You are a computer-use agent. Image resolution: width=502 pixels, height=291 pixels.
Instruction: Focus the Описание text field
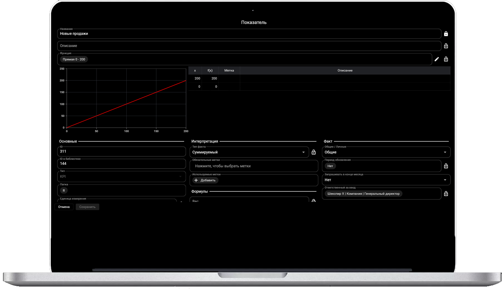249,46
